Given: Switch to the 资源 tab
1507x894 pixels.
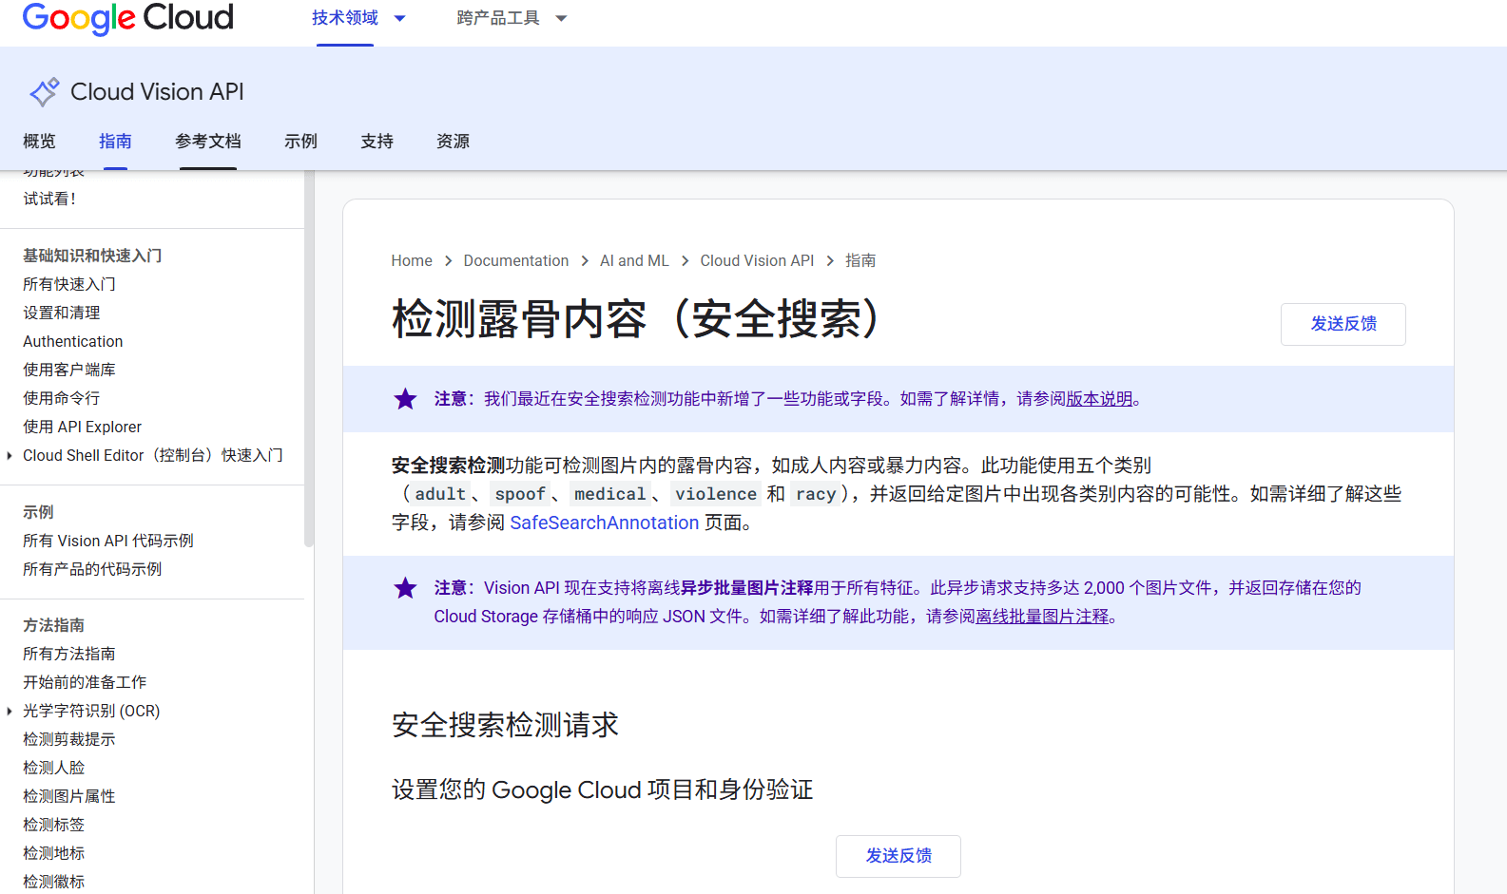Looking at the screenshot, I should pos(453,142).
